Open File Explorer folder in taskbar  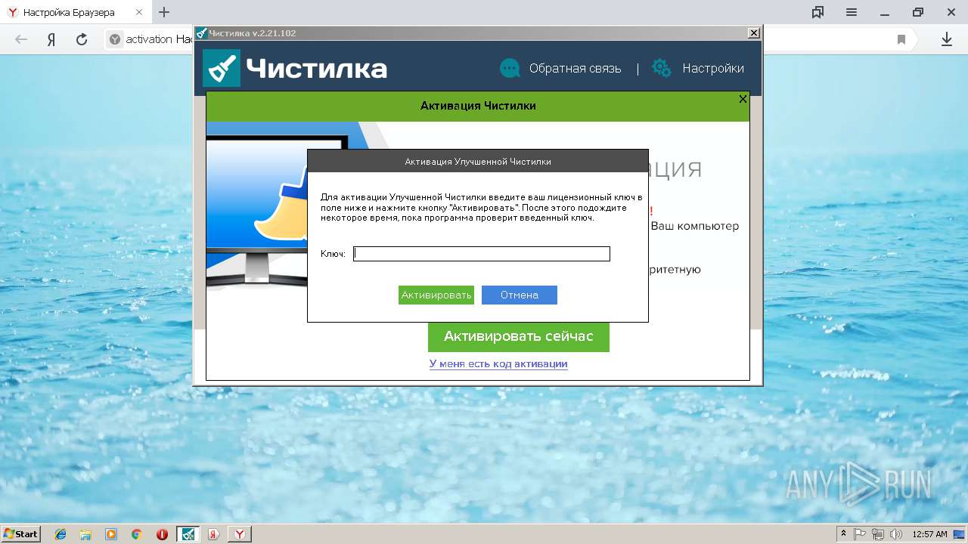pos(85,534)
